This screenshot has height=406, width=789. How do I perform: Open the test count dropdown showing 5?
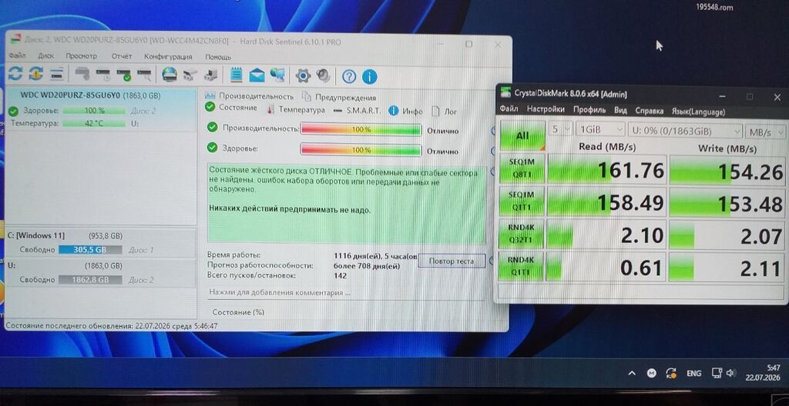point(561,130)
